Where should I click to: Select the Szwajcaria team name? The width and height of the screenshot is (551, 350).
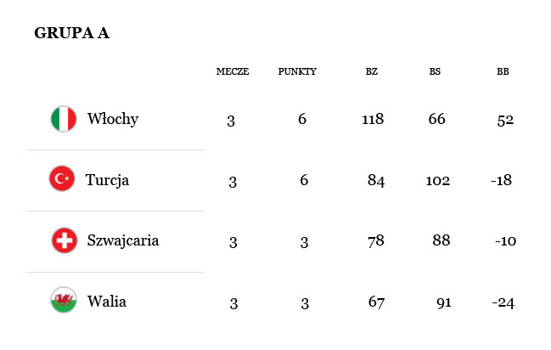coord(122,240)
